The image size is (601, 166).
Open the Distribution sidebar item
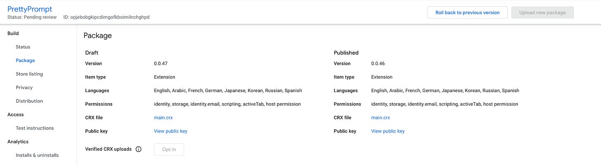[29, 101]
